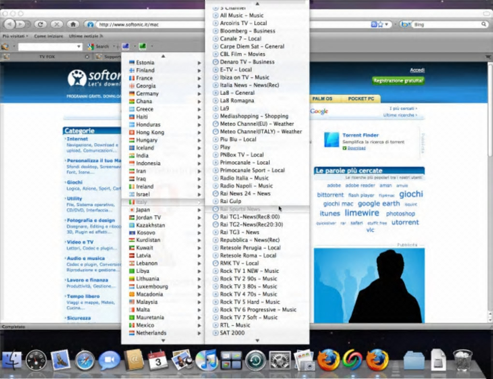Click the google earth tag link
This screenshot has height=379, width=493.
[x=378, y=203]
